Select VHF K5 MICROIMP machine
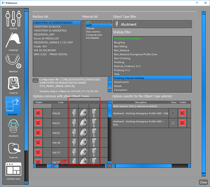Viewport: 210px width, 187px height. click(57, 50)
